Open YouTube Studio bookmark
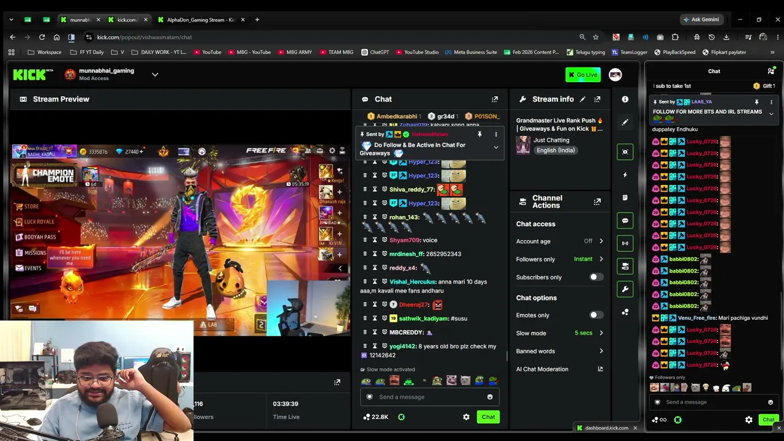 [417, 52]
